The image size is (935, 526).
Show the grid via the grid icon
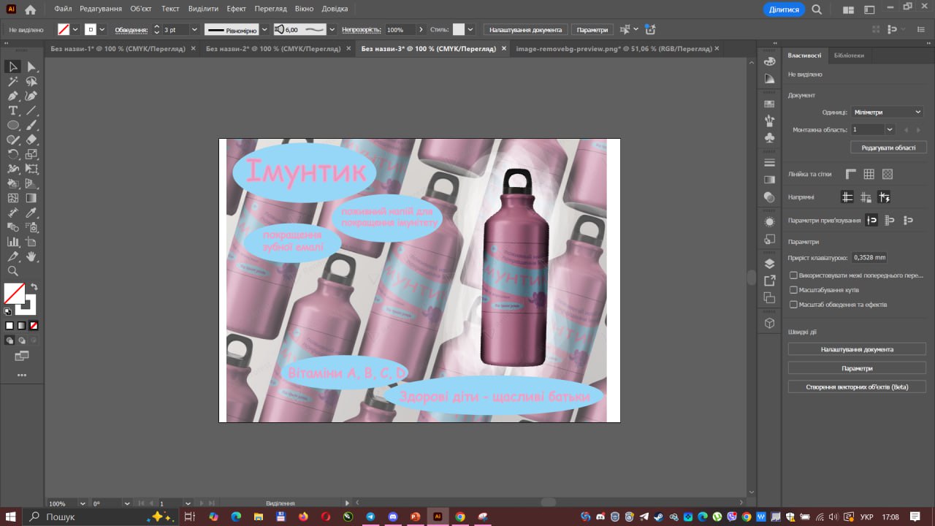click(869, 174)
